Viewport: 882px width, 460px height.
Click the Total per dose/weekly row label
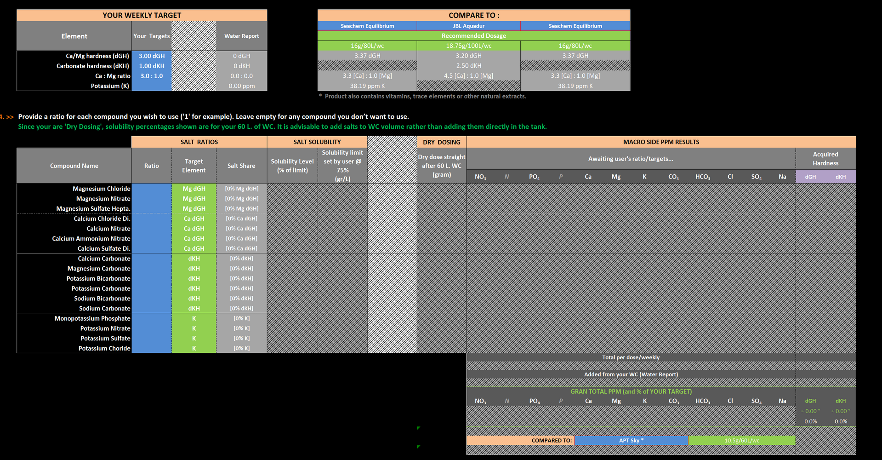631,357
